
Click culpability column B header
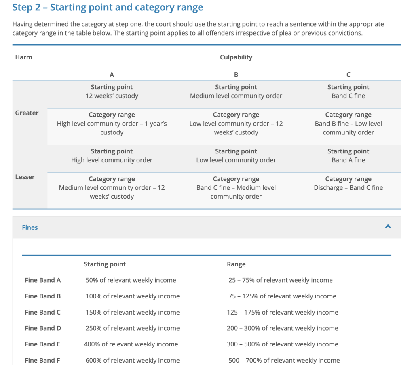(x=236, y=74)
